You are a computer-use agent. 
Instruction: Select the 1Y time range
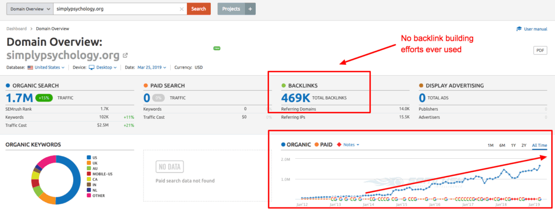[x=513, y=145]
